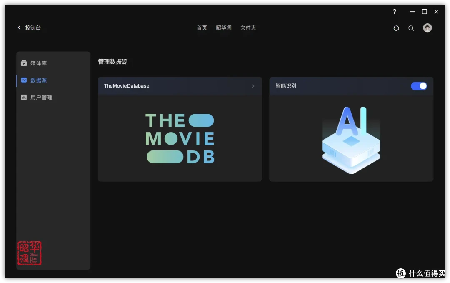Click the 管理数据源 heading

112,62
